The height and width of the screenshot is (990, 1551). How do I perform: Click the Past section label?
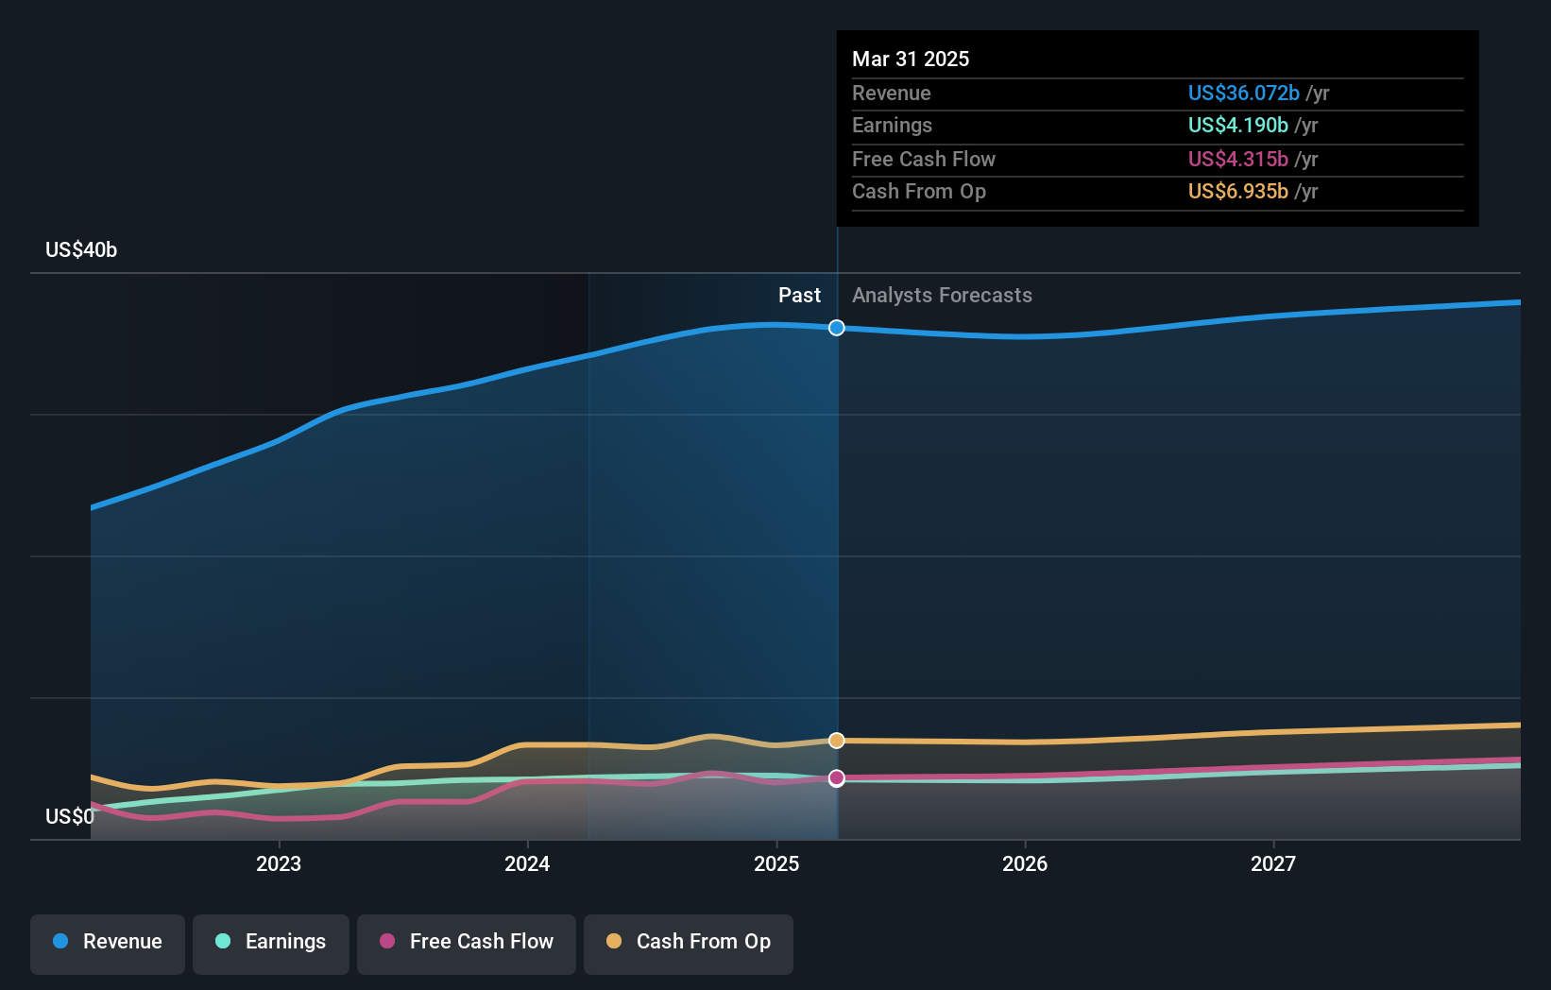click(x=799, y=295)
